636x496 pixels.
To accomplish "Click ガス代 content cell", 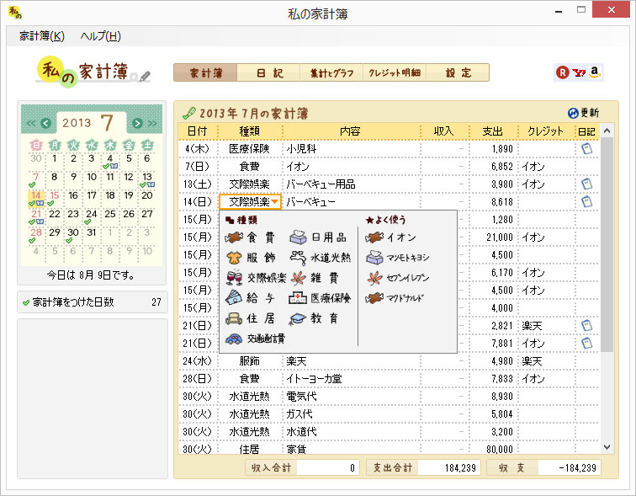I will click(352, 414).
